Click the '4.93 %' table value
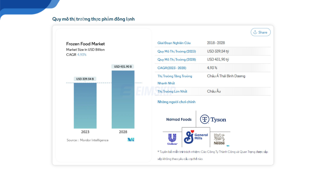The image size is (327, 170). click(x=212, y=68)
